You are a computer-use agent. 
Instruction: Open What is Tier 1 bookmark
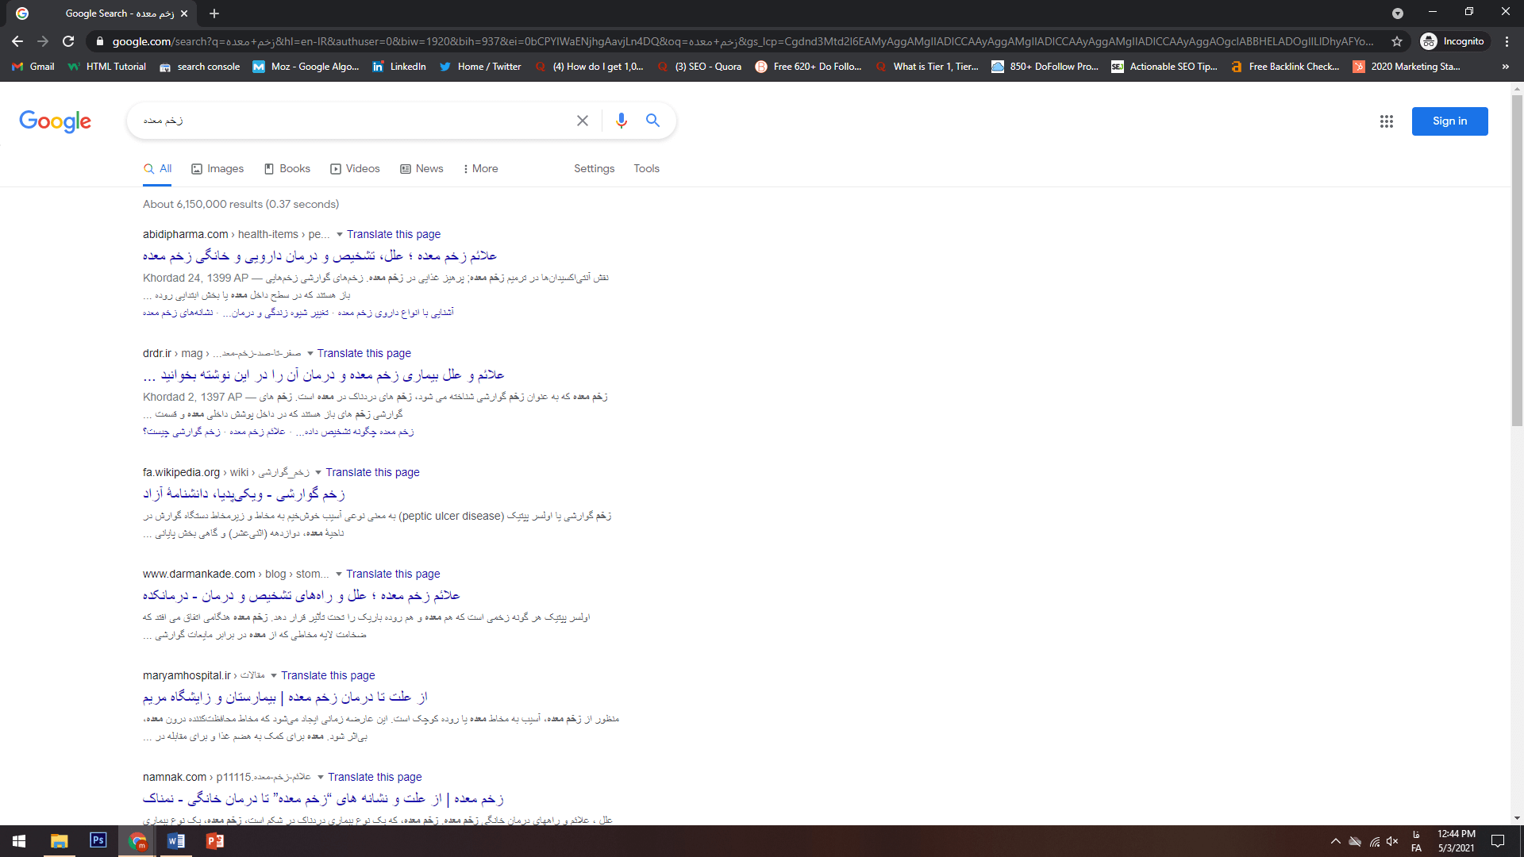pos(927,67)
